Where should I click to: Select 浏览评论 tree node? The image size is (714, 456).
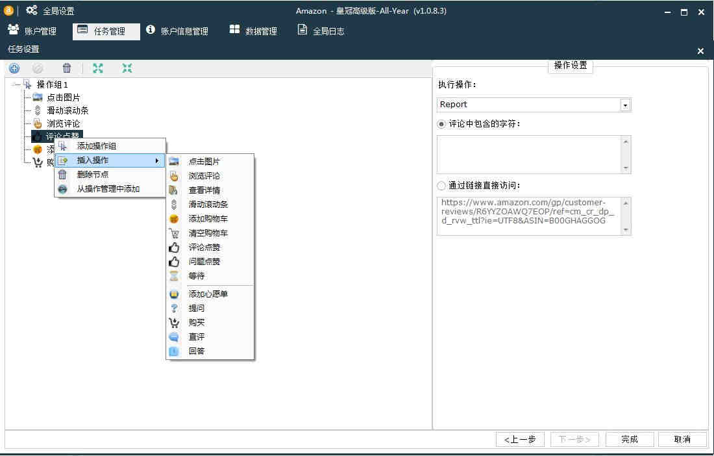[64, 123]
